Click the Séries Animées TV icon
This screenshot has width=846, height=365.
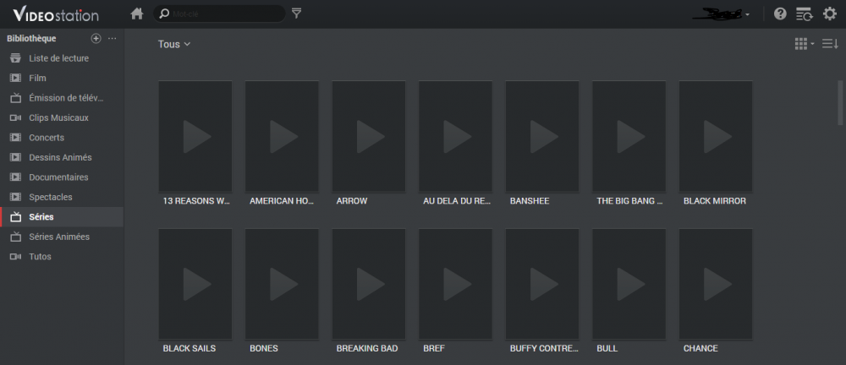[x=15, y=237]
